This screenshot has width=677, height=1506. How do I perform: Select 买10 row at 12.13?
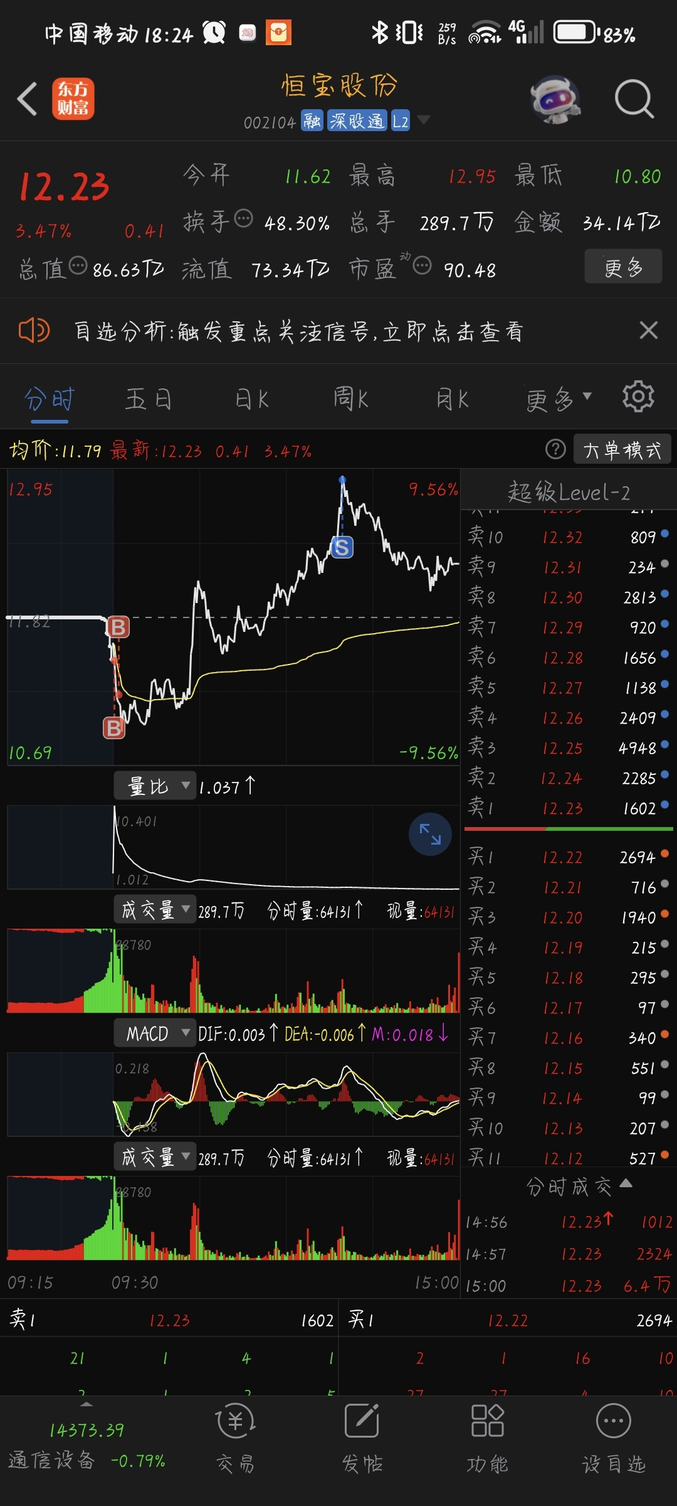click(569, 1128)
